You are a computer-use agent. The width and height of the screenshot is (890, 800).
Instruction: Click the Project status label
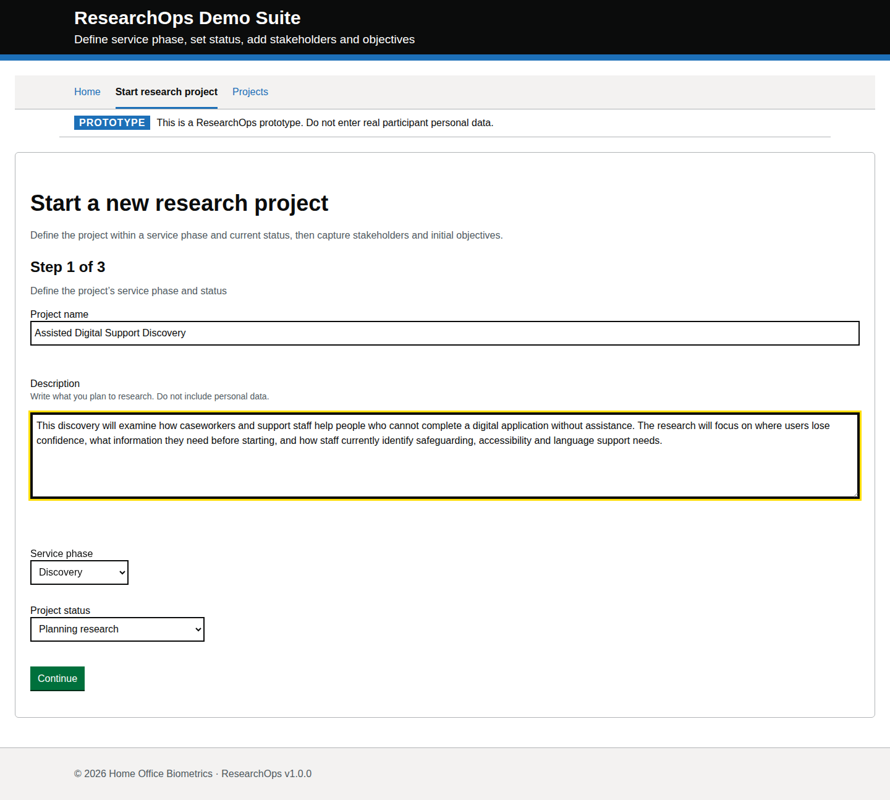pos(60,610)
